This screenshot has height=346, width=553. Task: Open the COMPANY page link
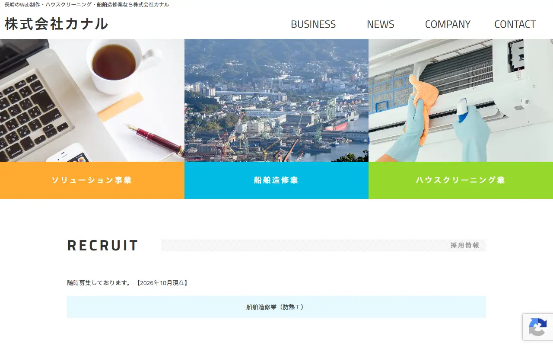[448, 24]
